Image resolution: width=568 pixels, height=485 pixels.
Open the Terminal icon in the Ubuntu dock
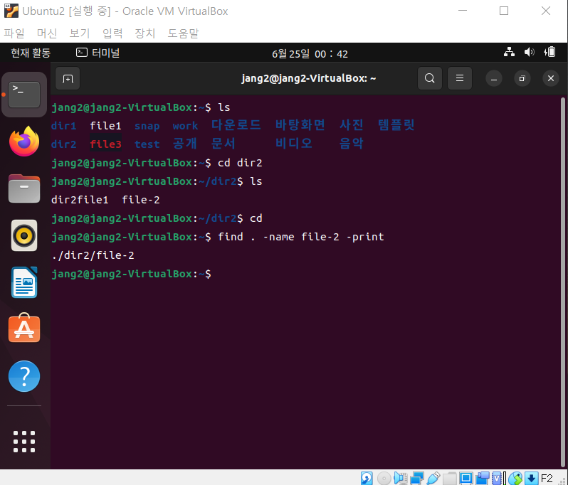[24, 95]
